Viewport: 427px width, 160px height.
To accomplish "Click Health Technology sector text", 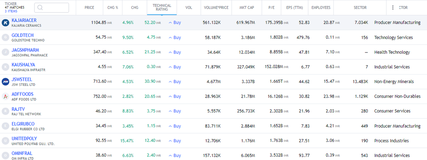I will click(392, 52).
